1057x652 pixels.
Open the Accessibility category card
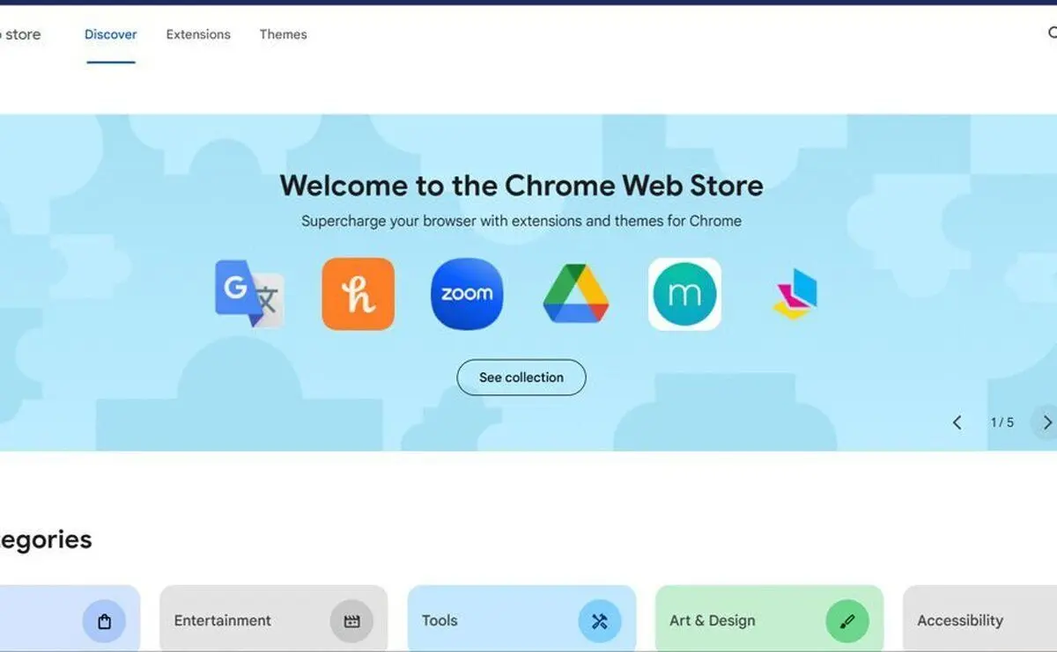pos(979,619)
